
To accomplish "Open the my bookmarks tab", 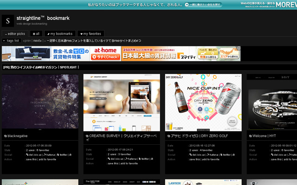I will coord(60,34).
